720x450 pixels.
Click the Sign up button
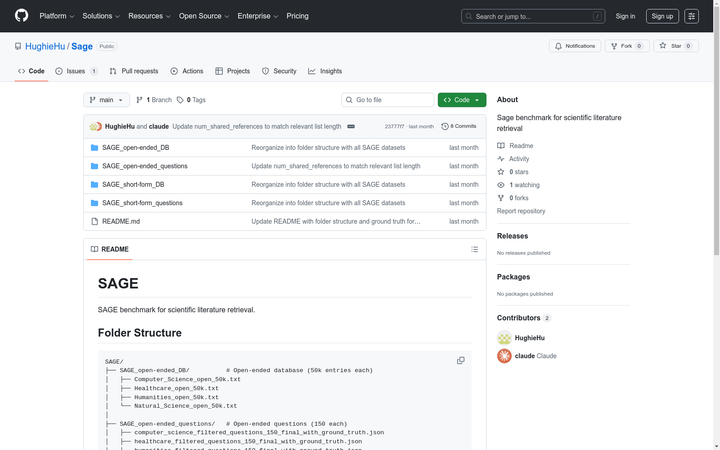(x=662, y=16)
